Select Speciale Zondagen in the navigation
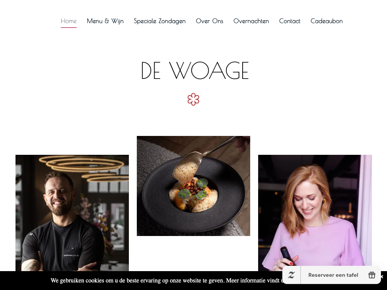Image resolution: width=387 pixels, height=290 pixels. (159, 21)
